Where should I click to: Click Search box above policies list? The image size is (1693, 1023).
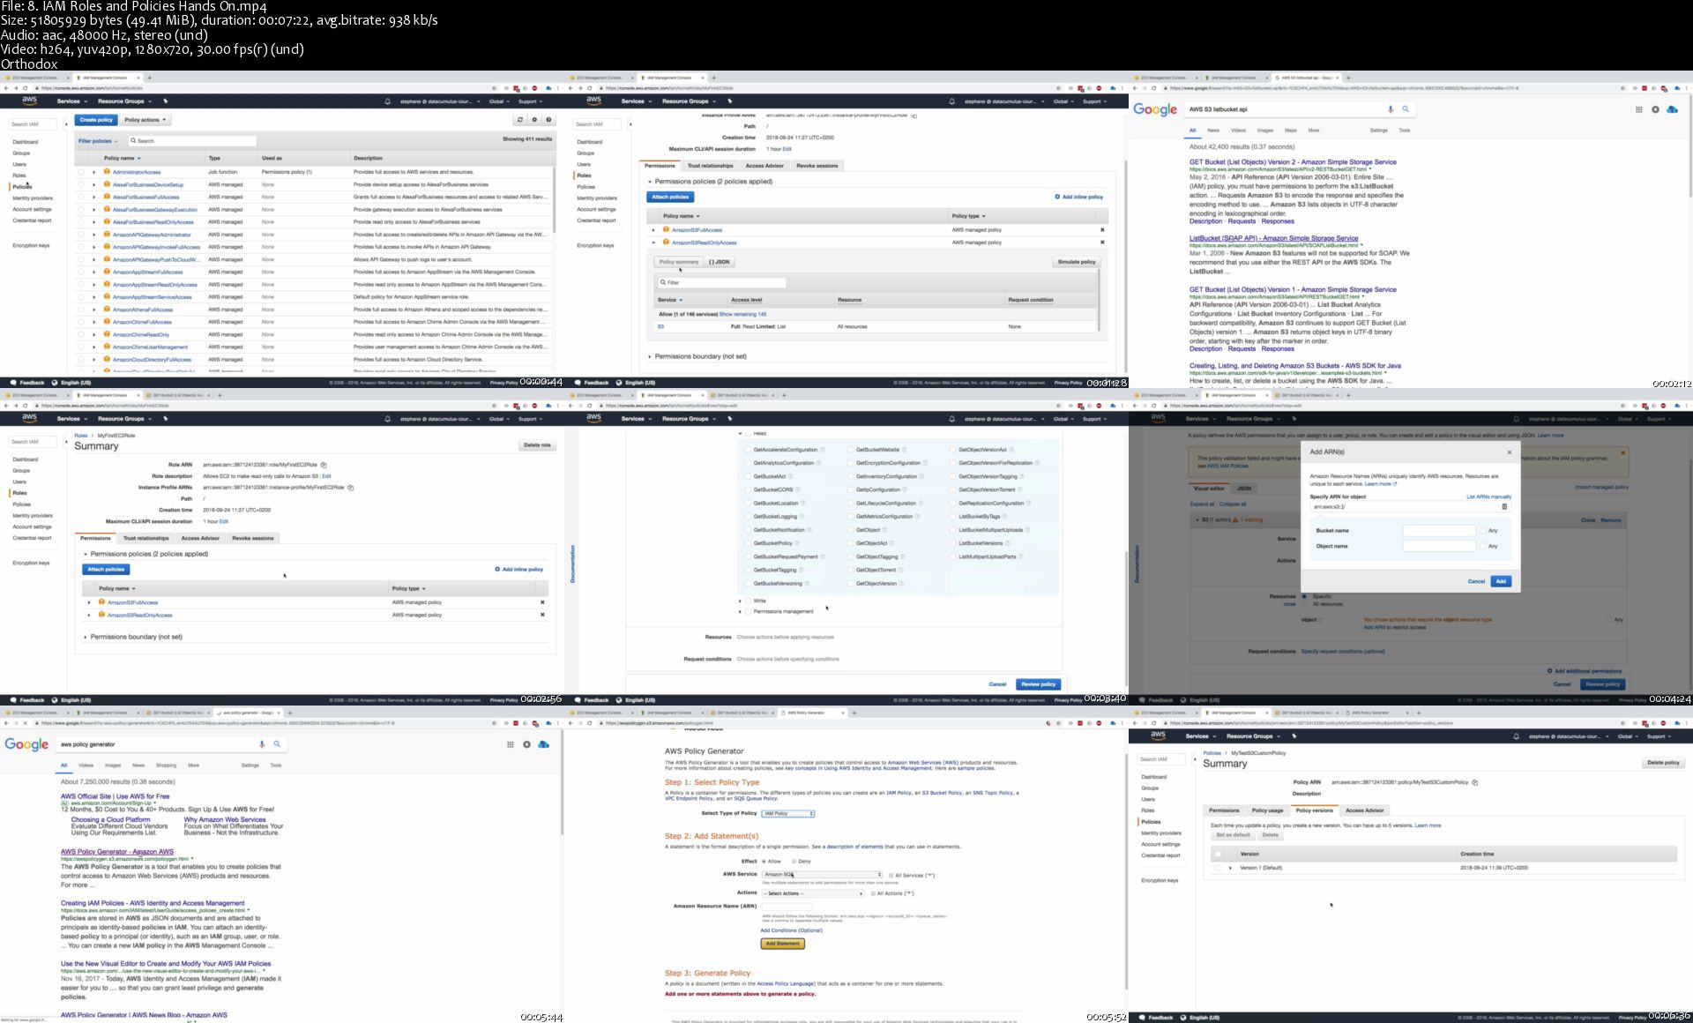pyautogui.click(x=192, y=141)
